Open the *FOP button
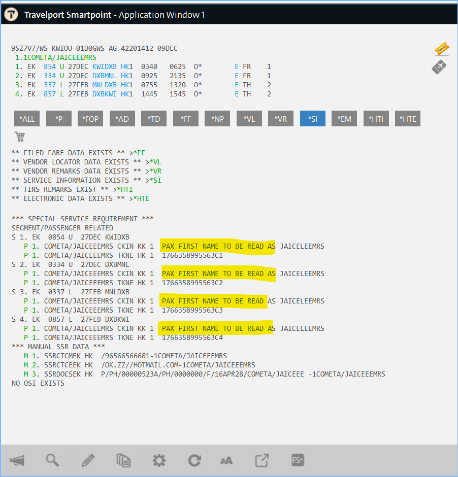Screen dimensions: 458x477 90,119
